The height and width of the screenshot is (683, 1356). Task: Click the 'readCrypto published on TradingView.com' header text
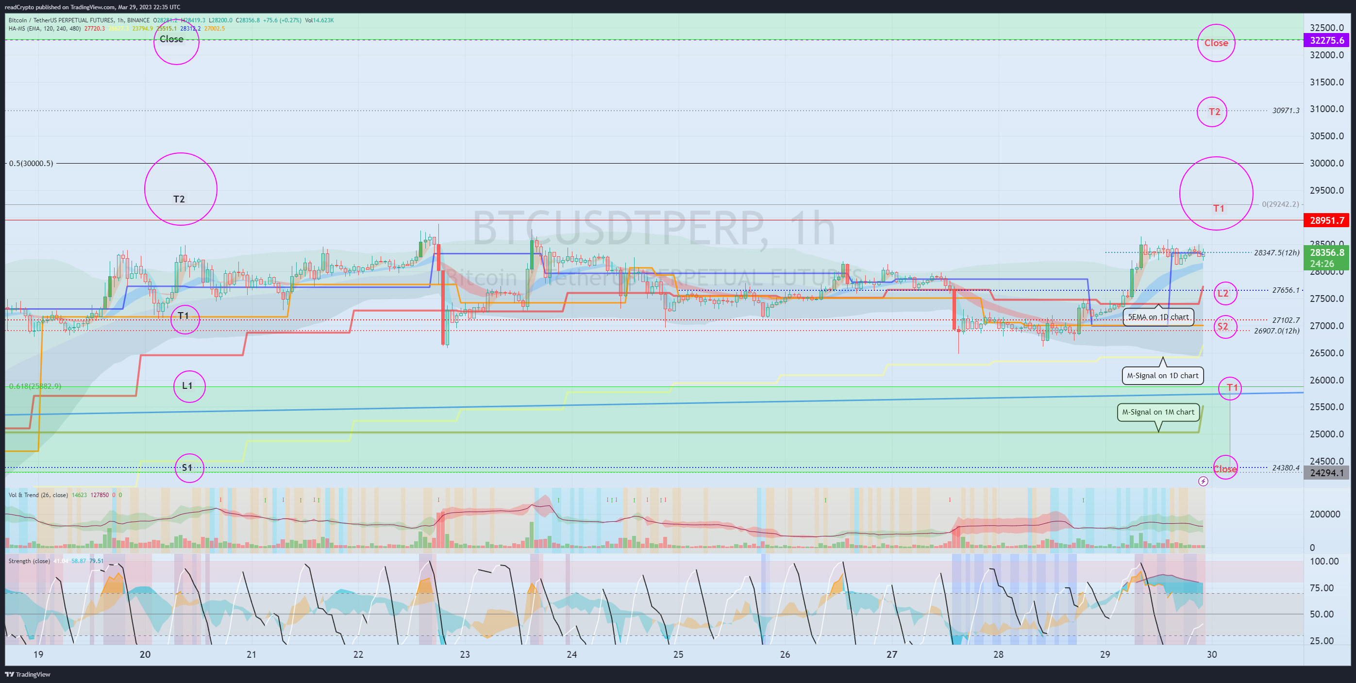click(59, 7)
